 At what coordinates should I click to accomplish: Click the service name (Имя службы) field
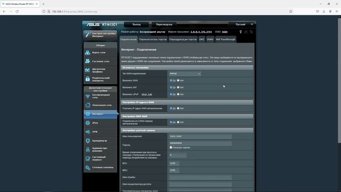click(200, 178)
